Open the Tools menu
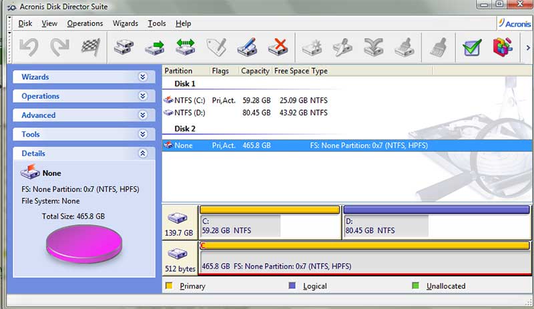The width and height of the screenshot is (534, 309). tap(157, 23)
